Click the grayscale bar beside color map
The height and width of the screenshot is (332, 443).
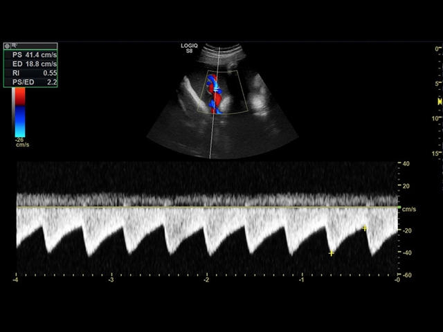click(13, 102)
